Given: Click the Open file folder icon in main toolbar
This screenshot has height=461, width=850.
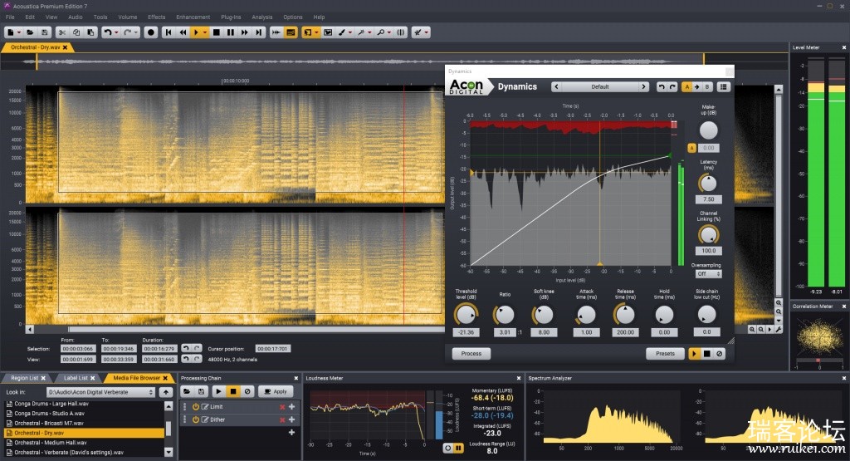Looking at the screenshot, I should click(x=31, y=32).
